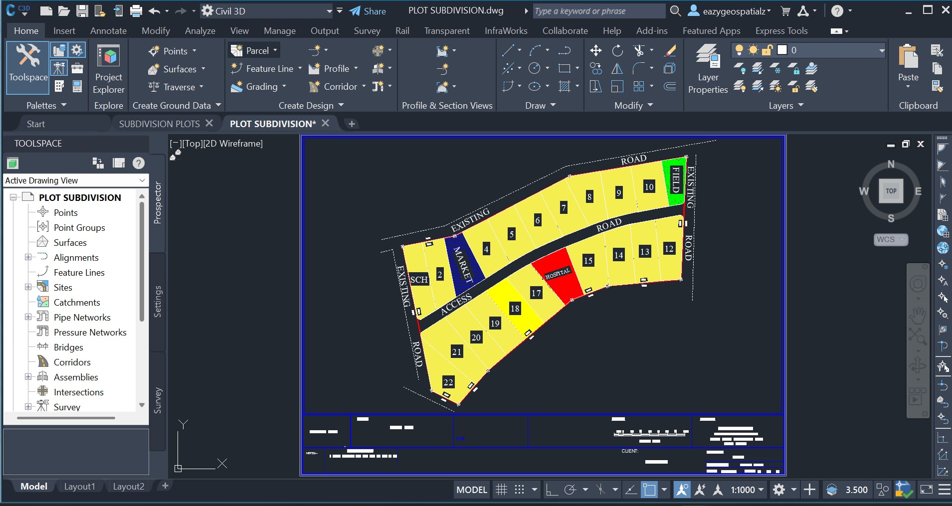This screenshot has height=506, width=952.
Task: Select Surfaces in Prospector tree
Action: pyautogui.click(x=70, y=242)
